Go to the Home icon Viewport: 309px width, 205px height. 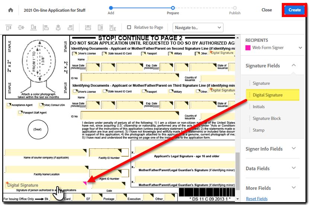coord(11,10)
